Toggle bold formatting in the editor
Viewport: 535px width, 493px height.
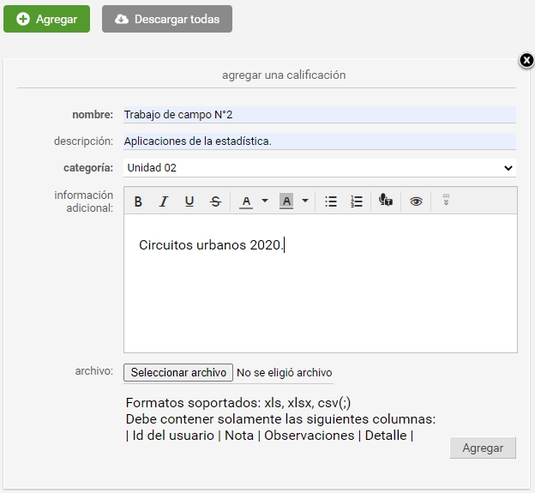click(138, 201)
